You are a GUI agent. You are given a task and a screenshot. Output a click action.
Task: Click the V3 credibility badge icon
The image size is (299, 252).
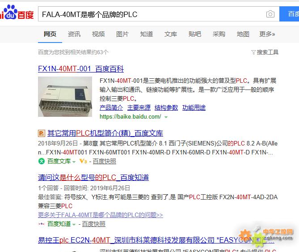[83, 161]
